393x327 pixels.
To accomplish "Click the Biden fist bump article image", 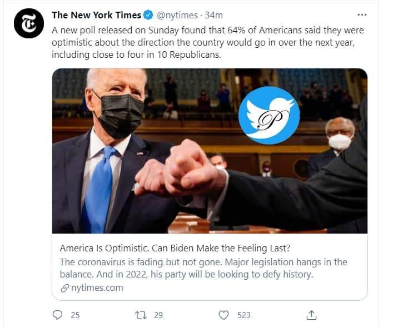I will point(210,151).
